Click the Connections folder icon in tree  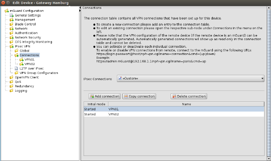pyautogui.click(x=16, y=55)
